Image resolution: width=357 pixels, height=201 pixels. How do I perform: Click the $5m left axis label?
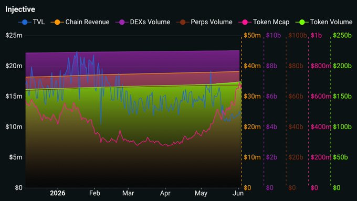[x=16, y=157]
